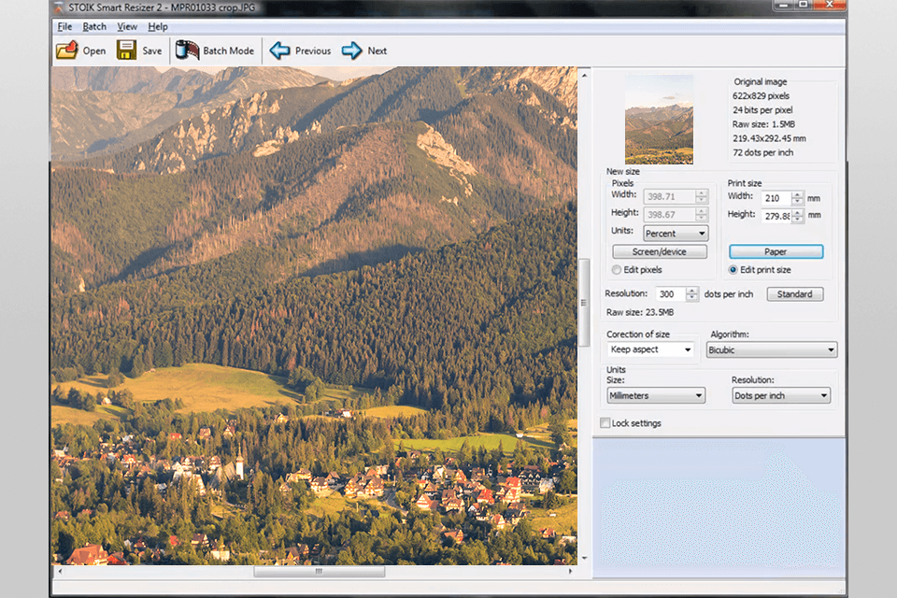The height and width of the screenshot is (598, 897).
Task: Click the horizontal scrollbar thumb of preview
Action: pos(320,571)
